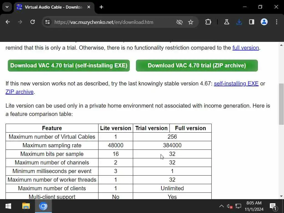
Task: Open version 4.67 ZIP archive link
Action: (x=20, y=92)
